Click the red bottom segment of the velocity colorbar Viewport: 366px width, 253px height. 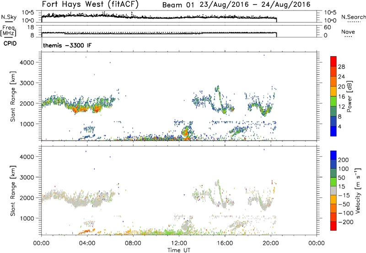point(334,226)
